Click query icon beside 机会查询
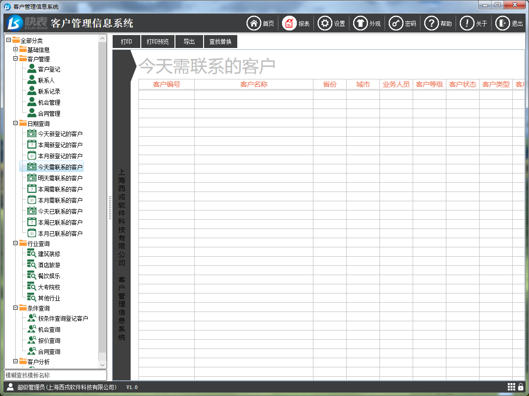 point(32,329)
